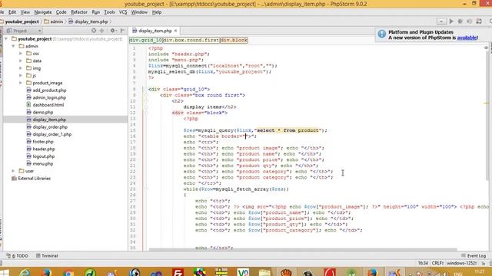Open the TODO tool window
Screen dimensions: 492x276
pos(18,255)
